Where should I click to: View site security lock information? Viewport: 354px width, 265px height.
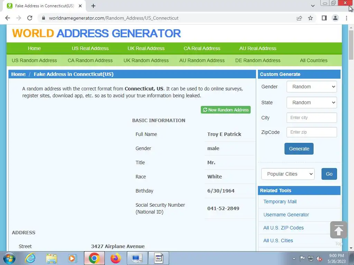point(44,18)
